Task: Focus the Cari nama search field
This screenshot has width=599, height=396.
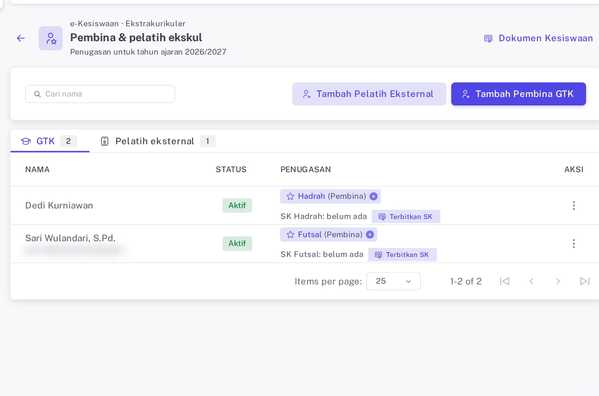Action: click(100, 94)
